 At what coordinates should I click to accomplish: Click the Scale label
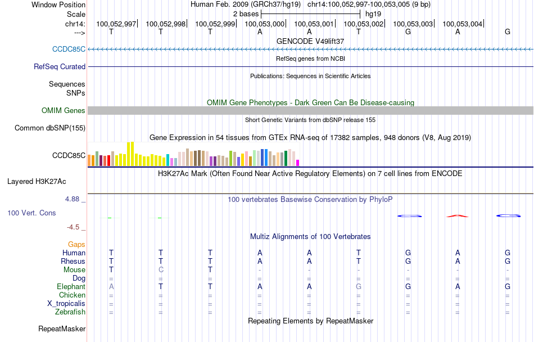(76, 14)
